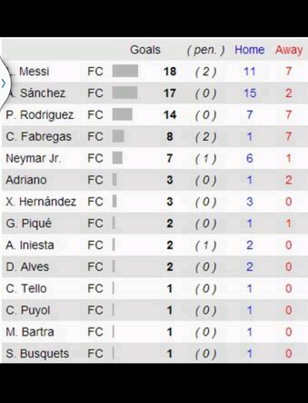Image resolution: width=308 pixels, height=403 pixels.
Task: Sort by the Goals column header
Action: tap(145, 50)
